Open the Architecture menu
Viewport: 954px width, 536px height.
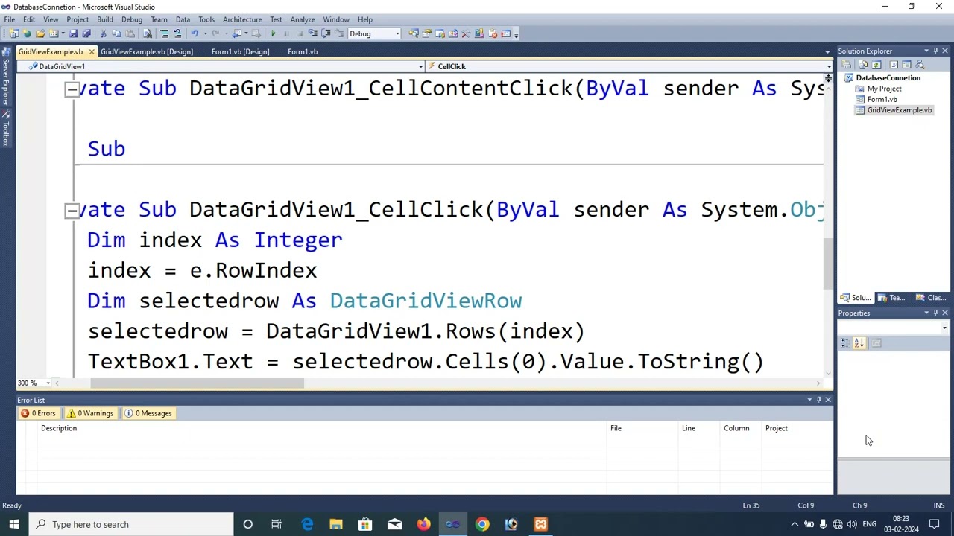242,19
